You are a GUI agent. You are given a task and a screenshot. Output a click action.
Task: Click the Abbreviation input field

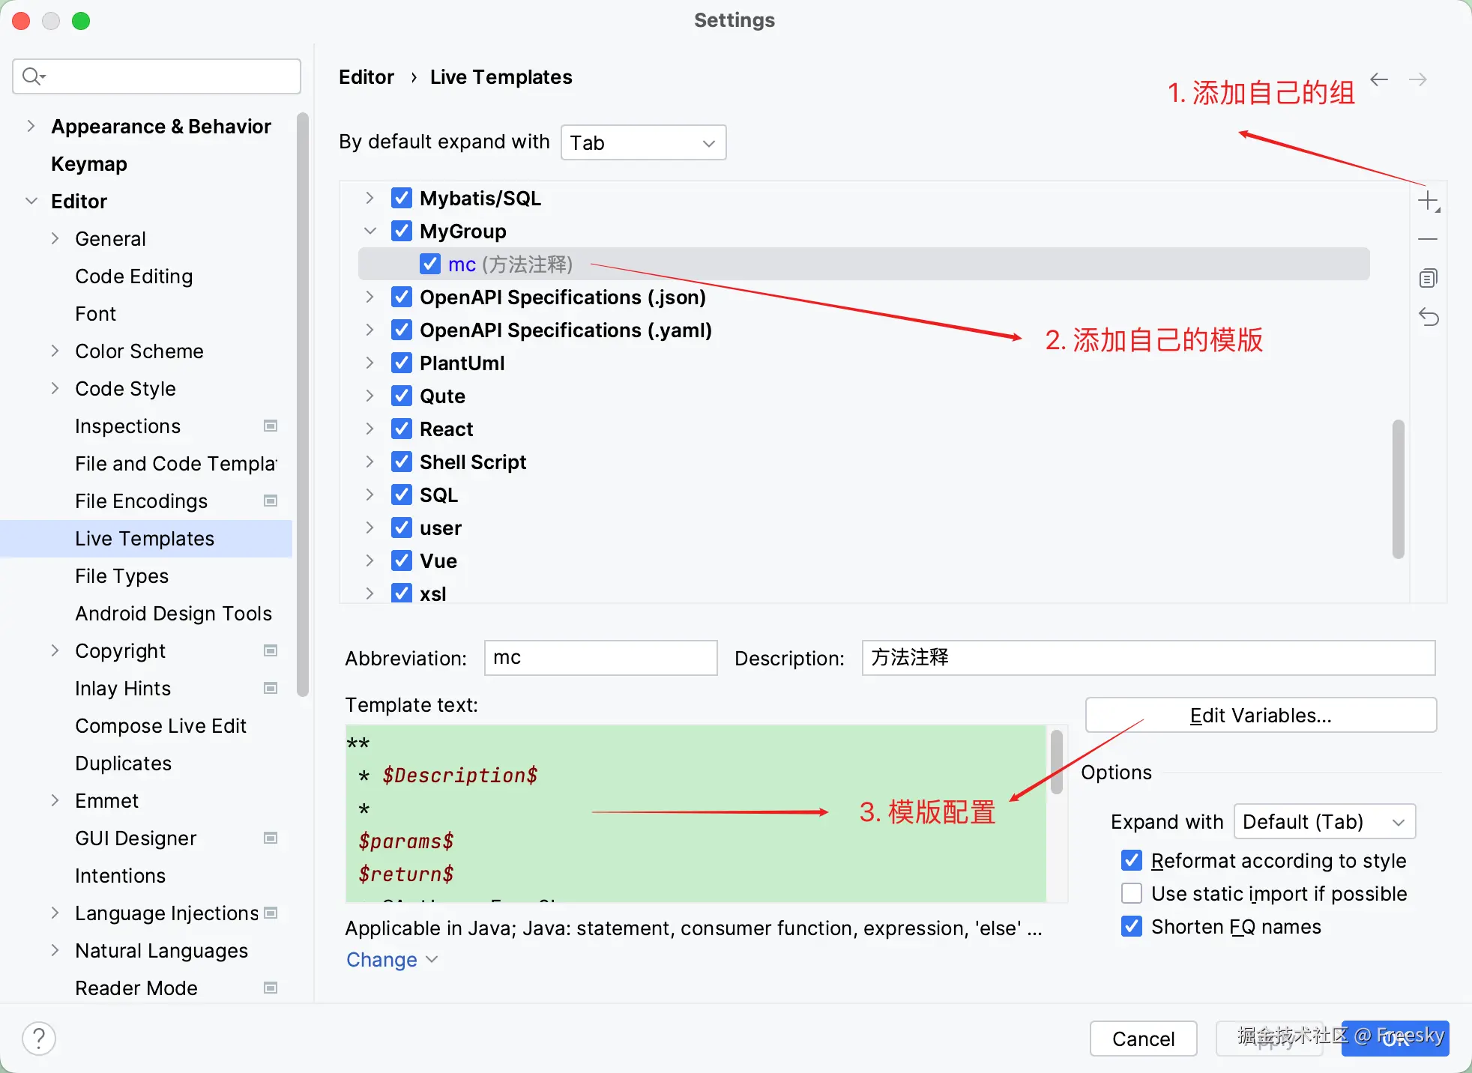click(x=600, y=658)
